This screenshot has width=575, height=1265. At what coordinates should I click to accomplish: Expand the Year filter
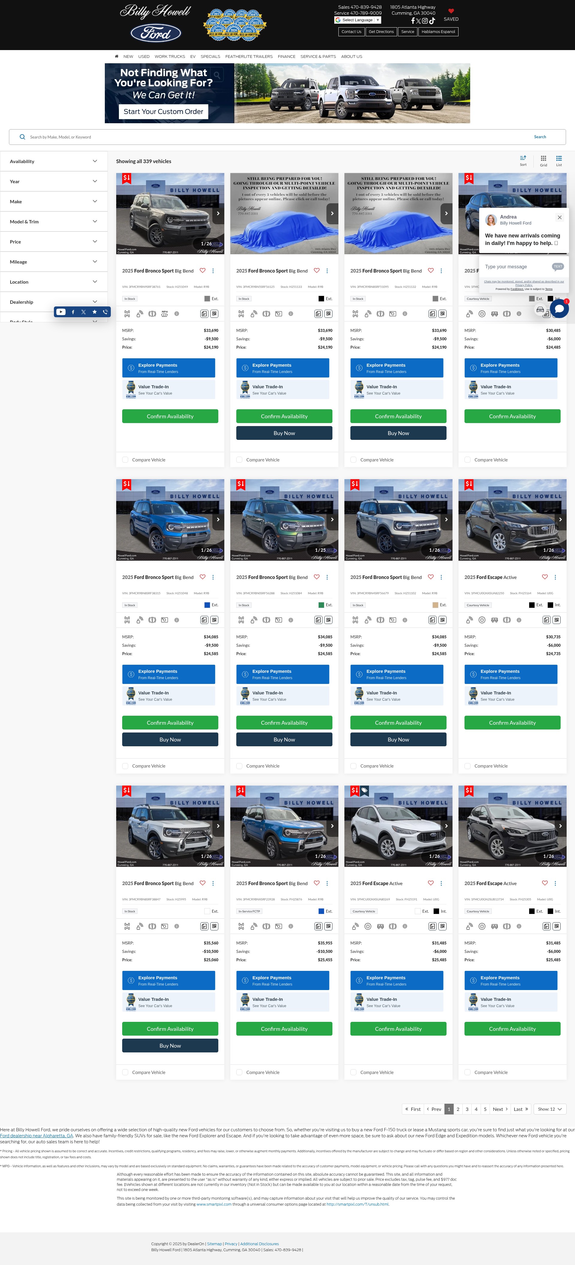click(54, 181)
